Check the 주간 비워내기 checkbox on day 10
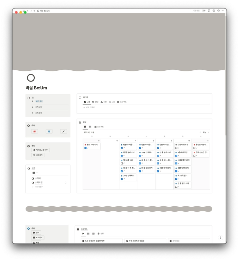Image resolution: width=239 pixels, height=260 pixels. (176, 148)
